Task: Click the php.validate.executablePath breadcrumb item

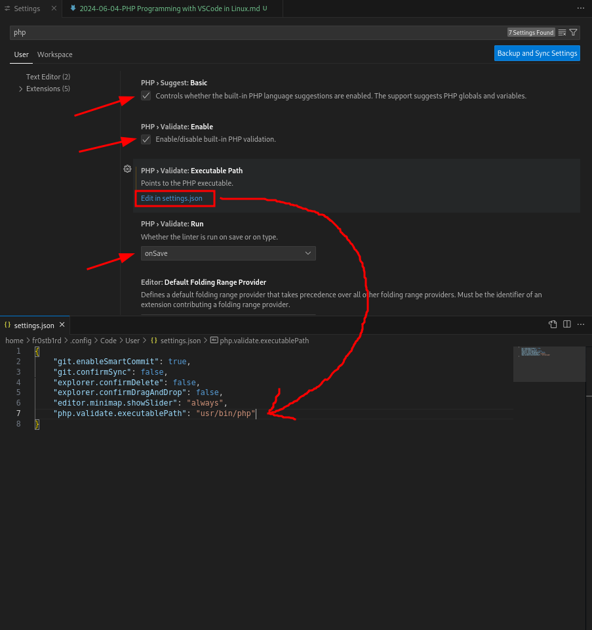Action: [x=264, y=341]
